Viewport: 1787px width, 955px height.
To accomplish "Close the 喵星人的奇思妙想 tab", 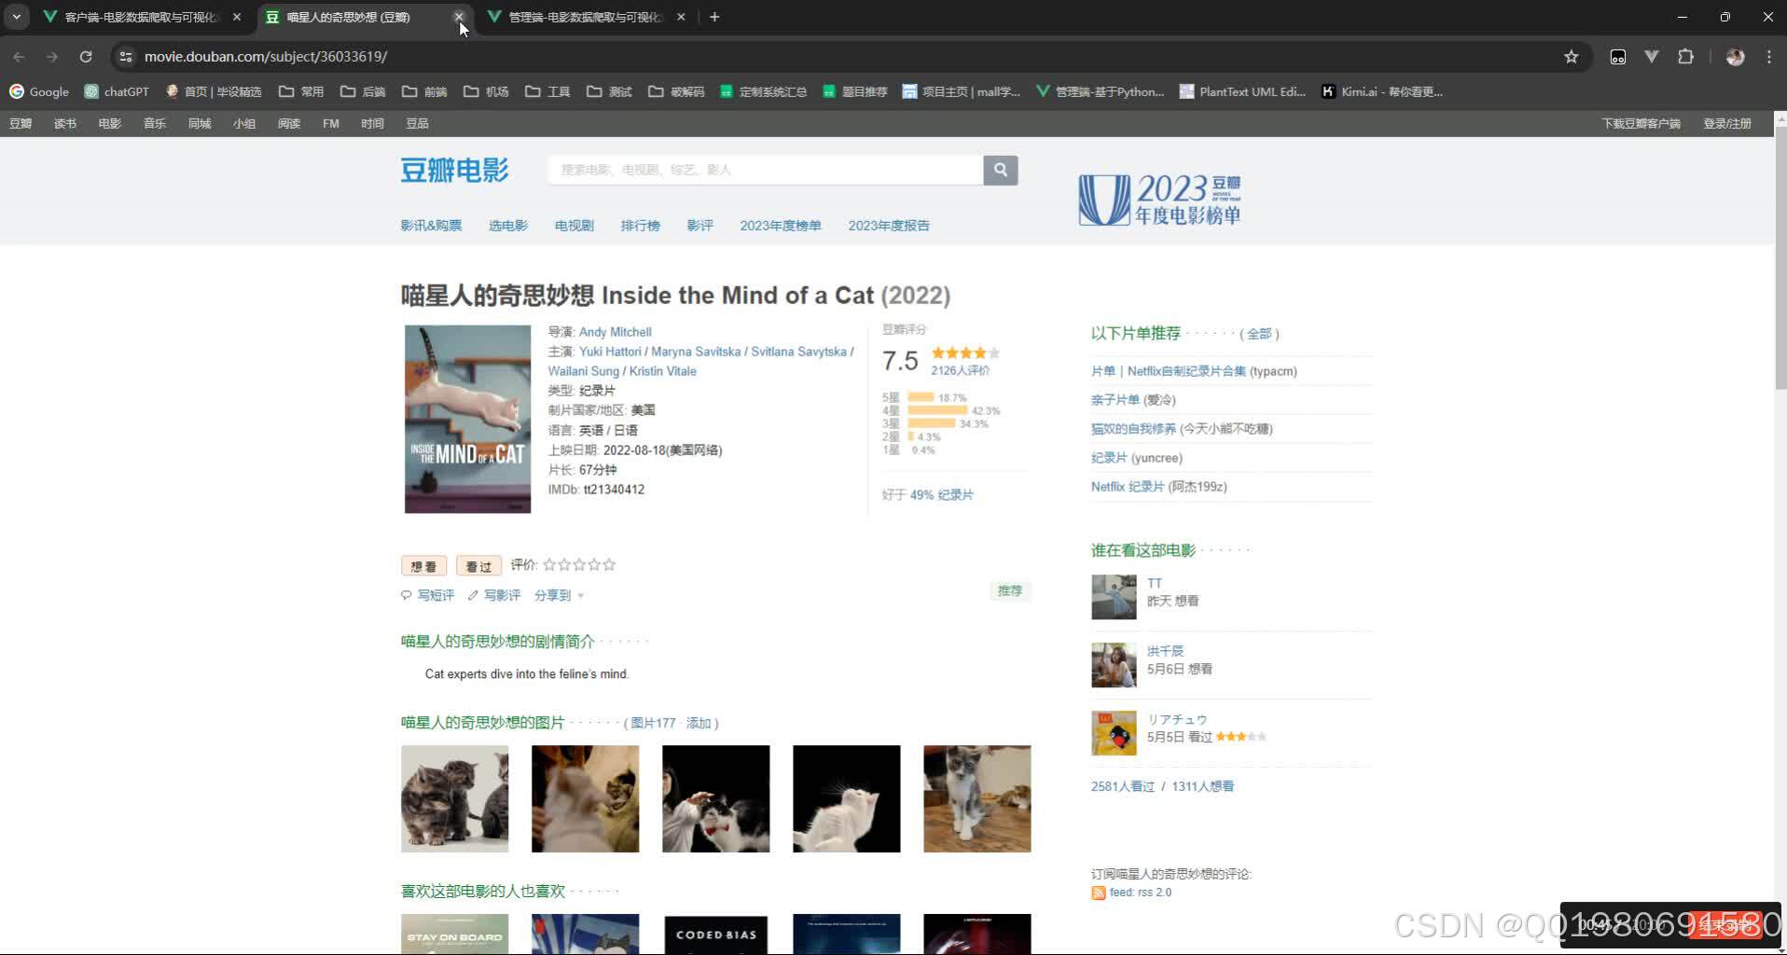I will pyautogui.click(x=458, y=17).
